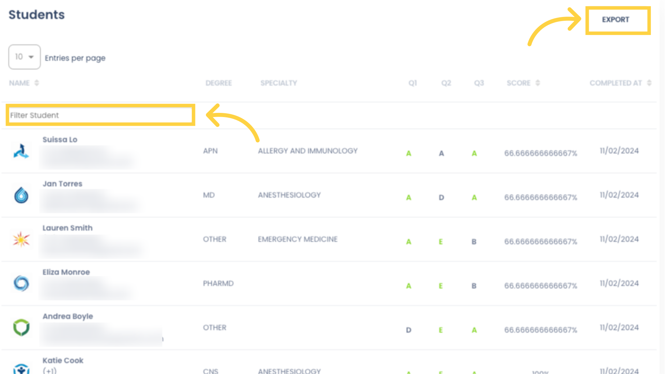Click the EXPORT button
665x374 pixels.
[x=617, y=19]
